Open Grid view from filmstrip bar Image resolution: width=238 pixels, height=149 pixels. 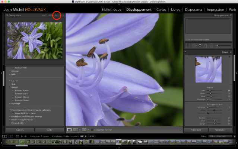[x=17, y=136]
